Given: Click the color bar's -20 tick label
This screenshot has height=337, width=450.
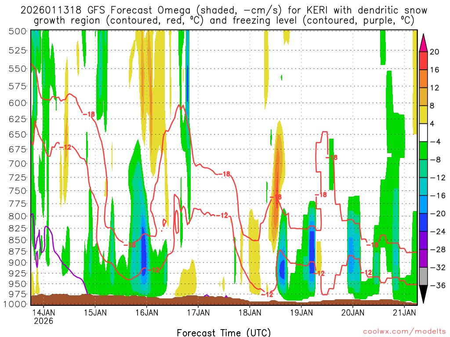Looking at the screenshot, I should [x=438, y=214].
